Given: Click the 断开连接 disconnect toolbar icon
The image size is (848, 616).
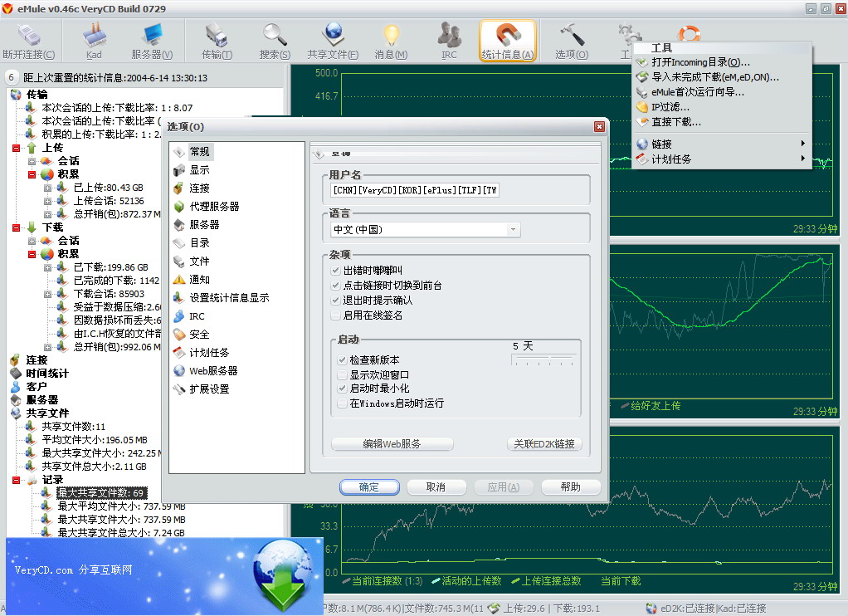Looking at the screenshot, I should point(29,42).
